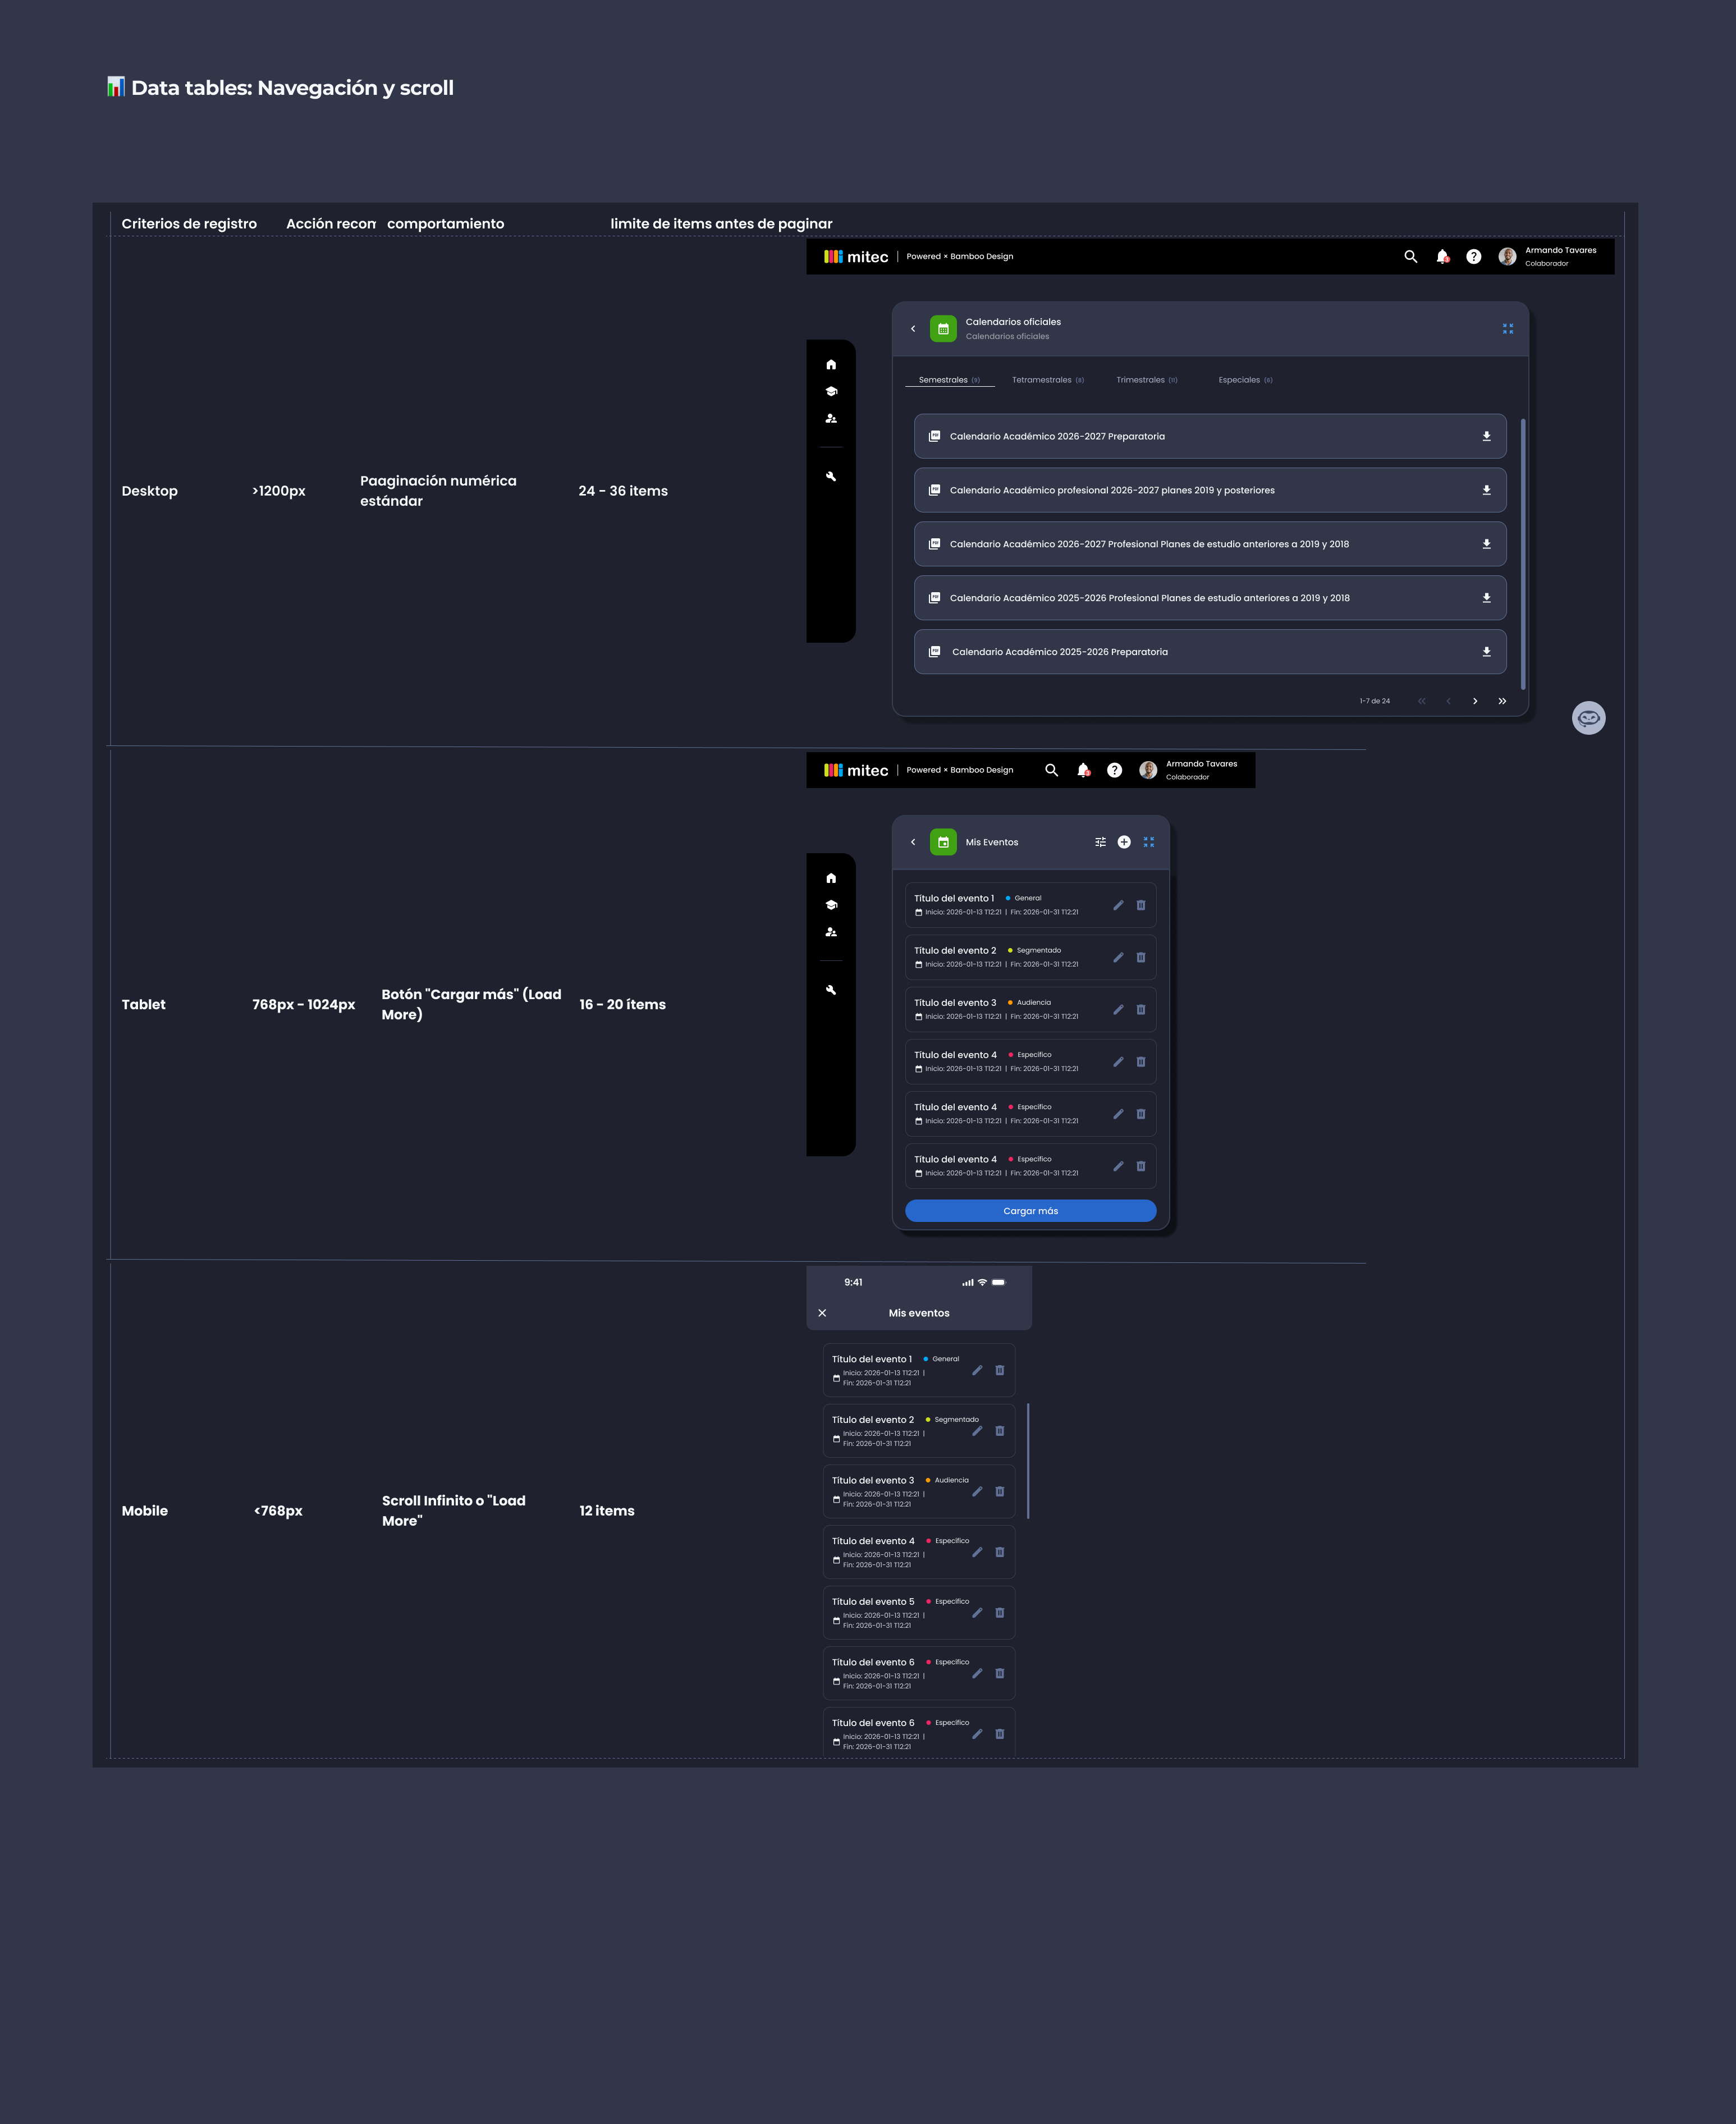Open the chatbot floating button
This screenshot has width=1736, height=2124.
1588,718
